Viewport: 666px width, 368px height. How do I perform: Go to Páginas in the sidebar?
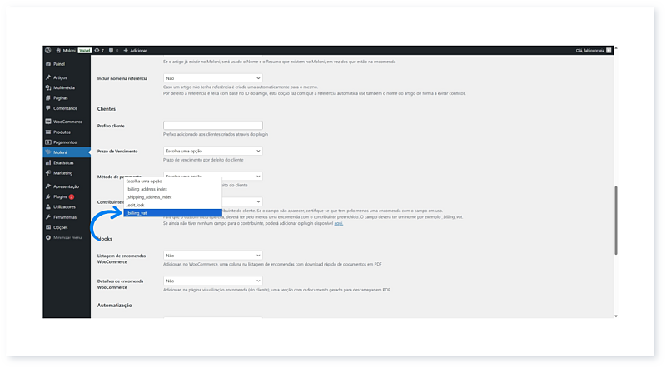(x=60, y=97)
